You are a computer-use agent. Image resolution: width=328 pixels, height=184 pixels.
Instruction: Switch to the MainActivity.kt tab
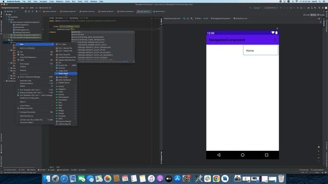coord(159,11)
